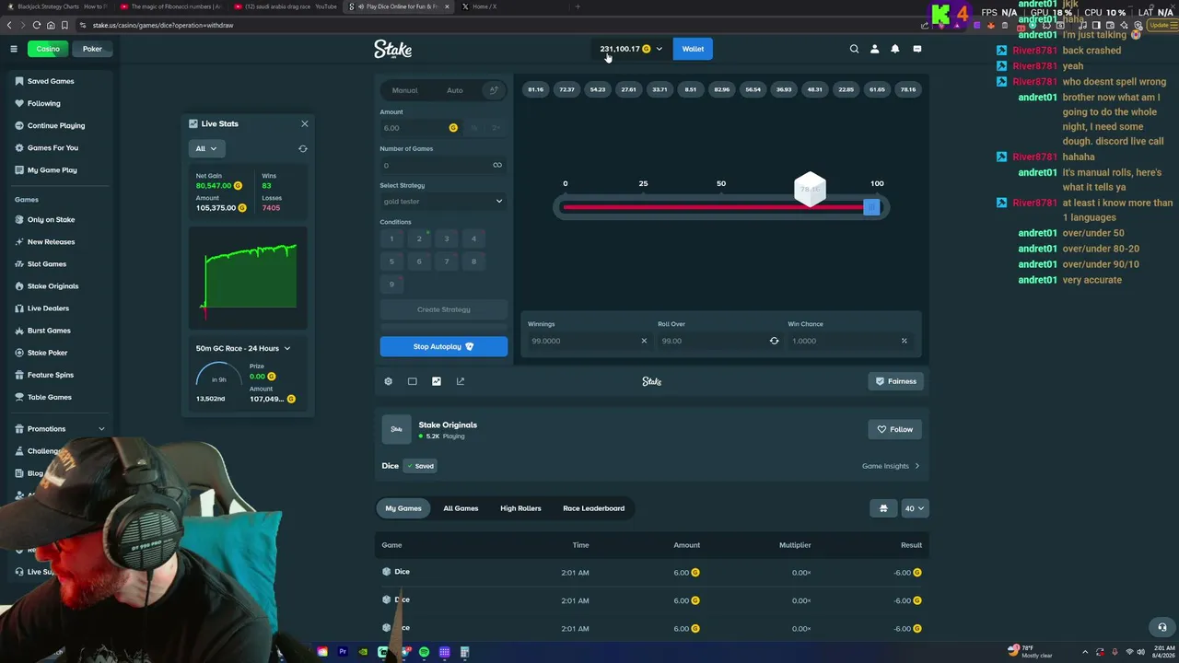This screenshot has width=1179, height=663.
Task: Toggle condition 4 in strategy
Action: (474, 239)
